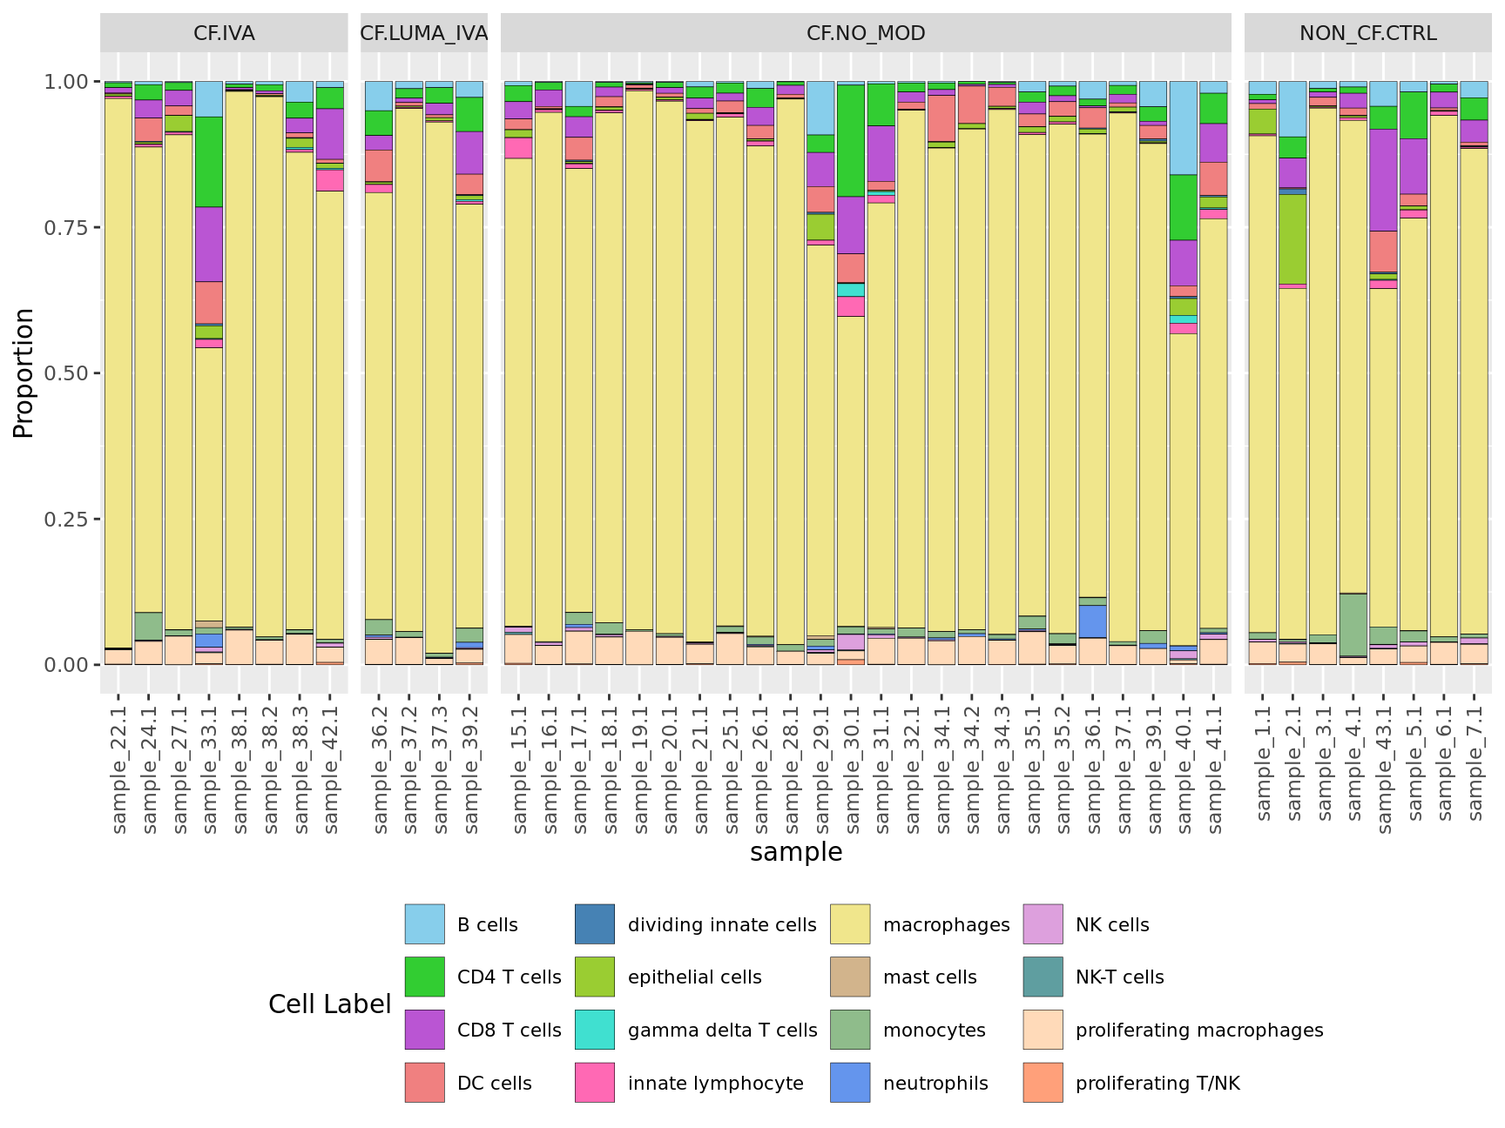The height and width of the screenshot is (1128, 1505).
Task: Select the macrophages legend swatch
Action: 850,924
